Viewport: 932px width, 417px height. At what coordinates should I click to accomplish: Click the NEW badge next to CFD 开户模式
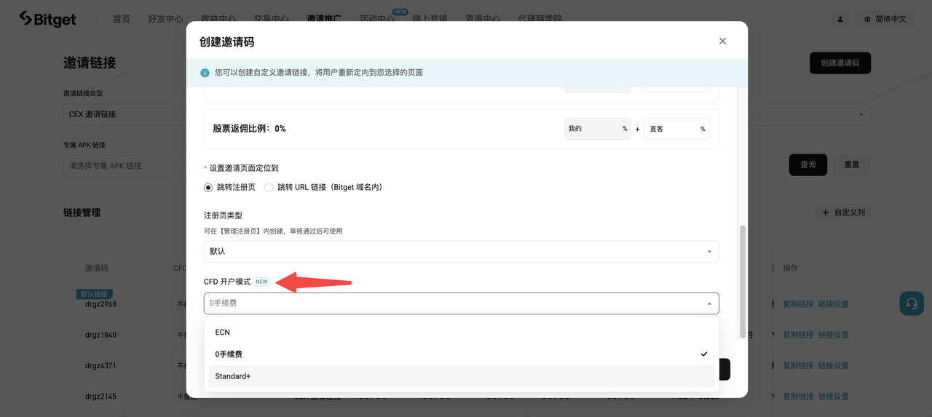(261, 282)
